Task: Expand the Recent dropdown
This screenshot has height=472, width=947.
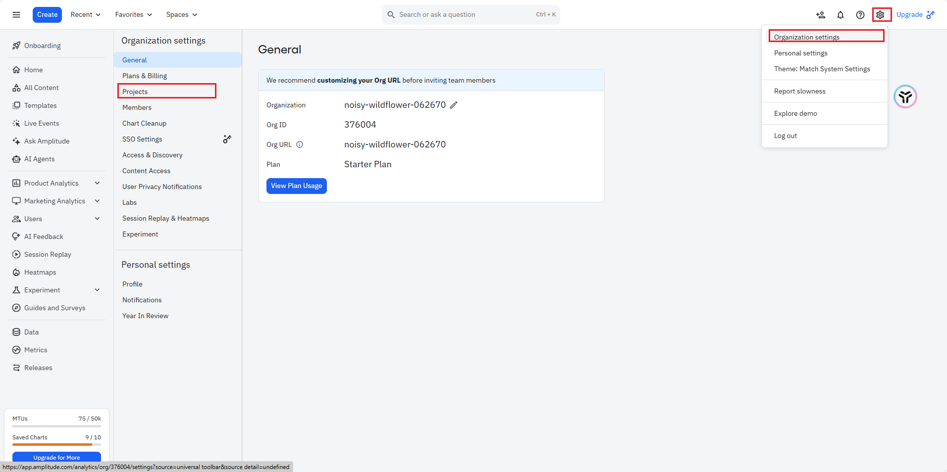Action: [x=86, y=15]
